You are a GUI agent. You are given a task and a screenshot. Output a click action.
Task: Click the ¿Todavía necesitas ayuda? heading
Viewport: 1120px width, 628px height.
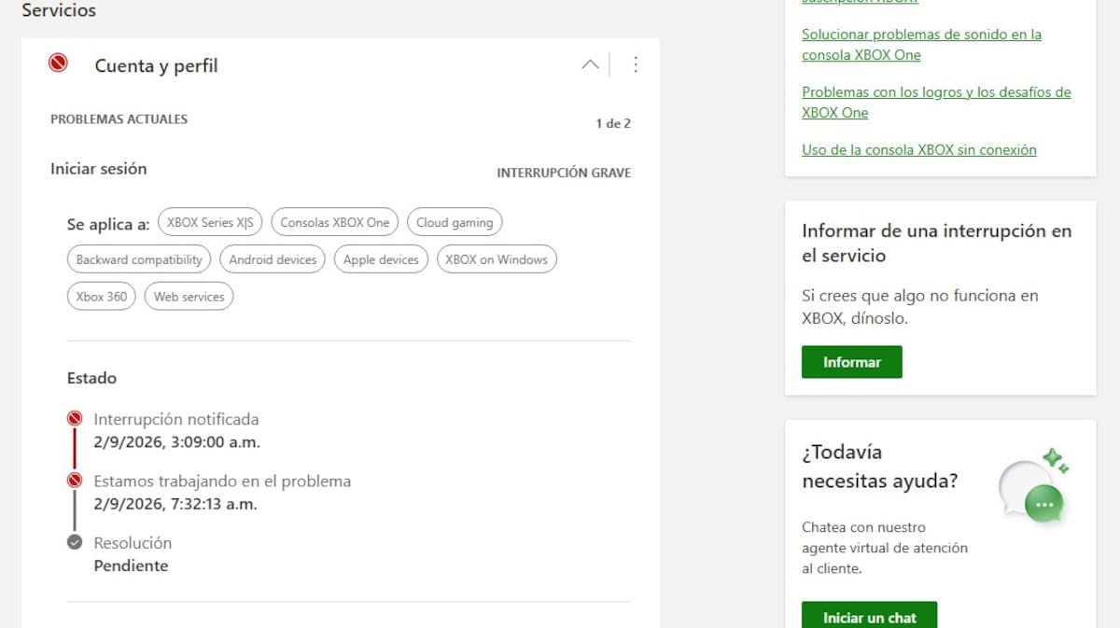pyautogui.click(x=880, y=467)
